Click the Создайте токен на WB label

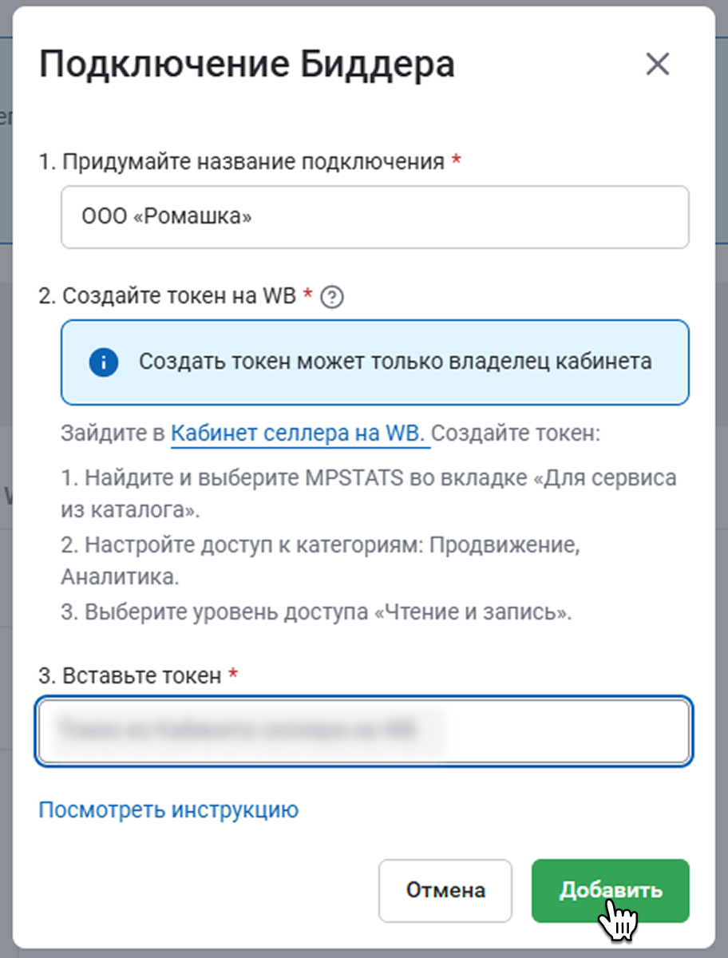(168, 296)
